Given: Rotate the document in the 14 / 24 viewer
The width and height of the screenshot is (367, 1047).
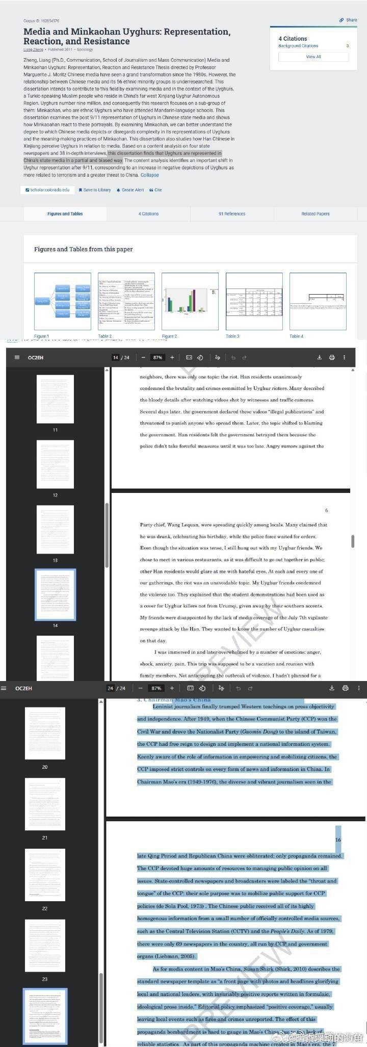Looking at the screenshot, I should point(200,357).
